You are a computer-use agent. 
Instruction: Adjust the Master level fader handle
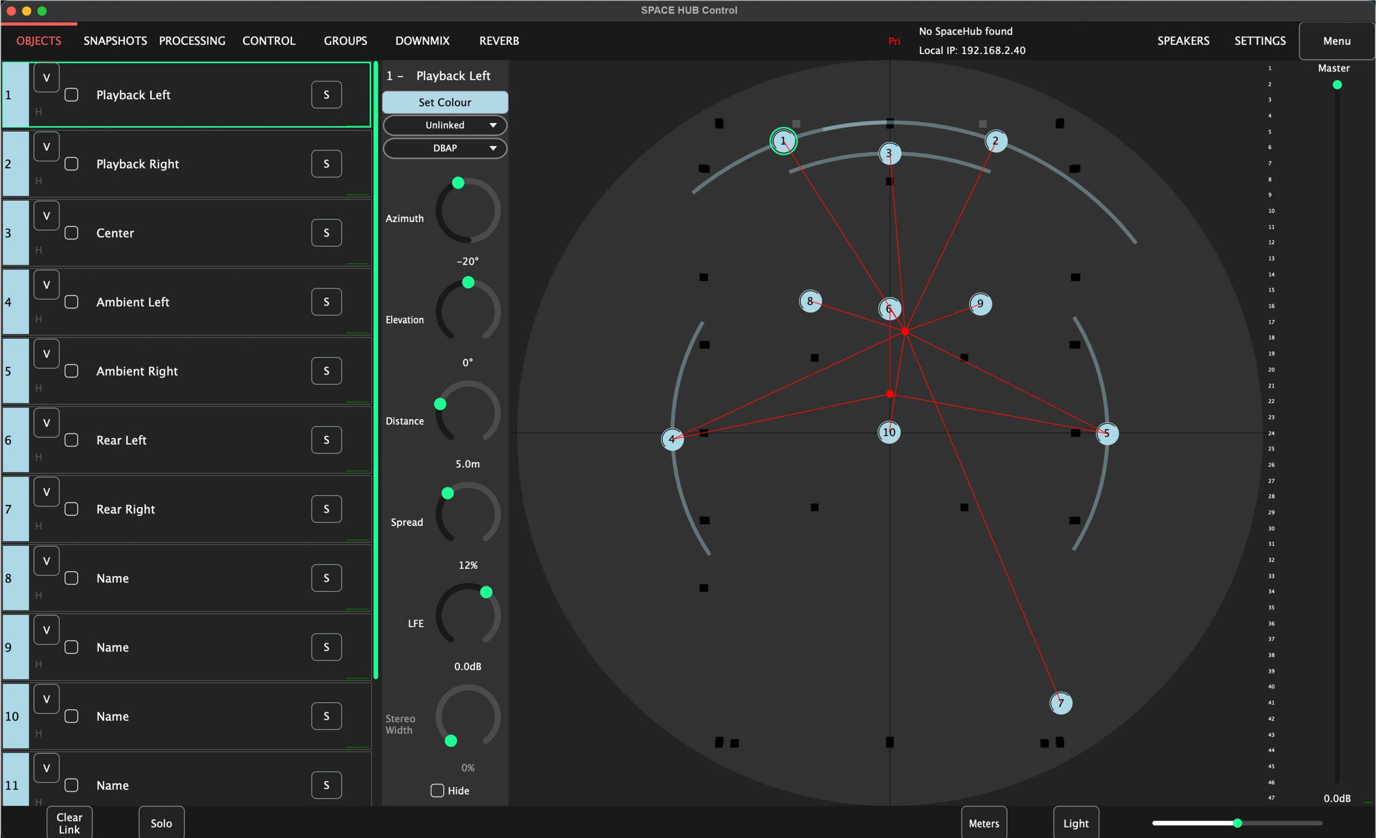tap(1337, 85)
